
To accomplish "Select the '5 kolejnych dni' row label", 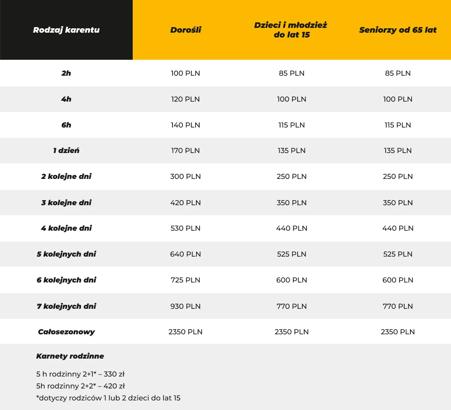I will pyautogui.click(x=66, y=254).
